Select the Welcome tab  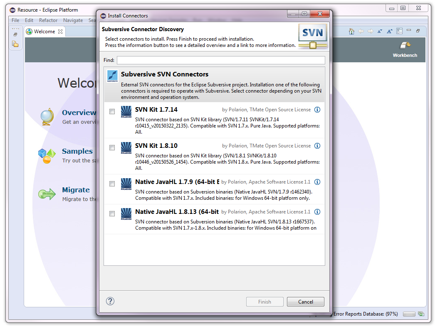(x=44, y=32)
